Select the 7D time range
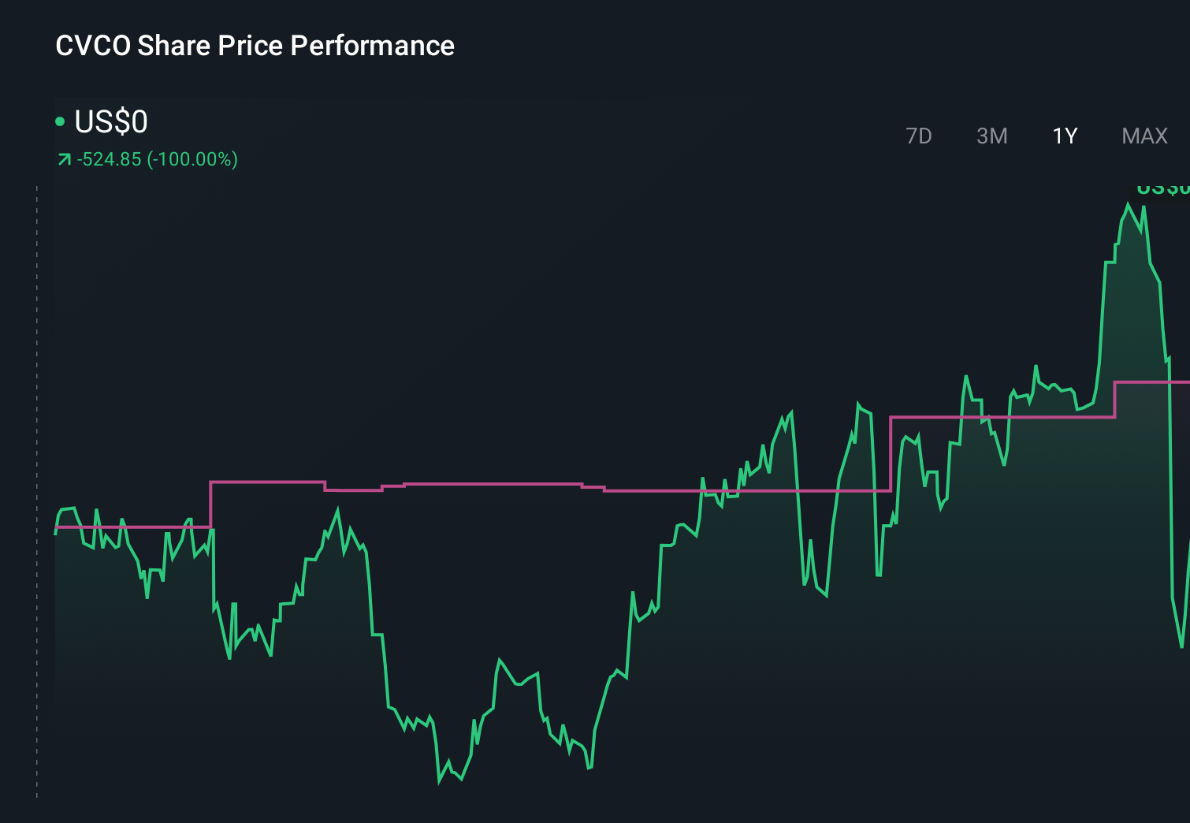Image resolution: width=1190 pixels, height=823 pixels. pos(919,136)
